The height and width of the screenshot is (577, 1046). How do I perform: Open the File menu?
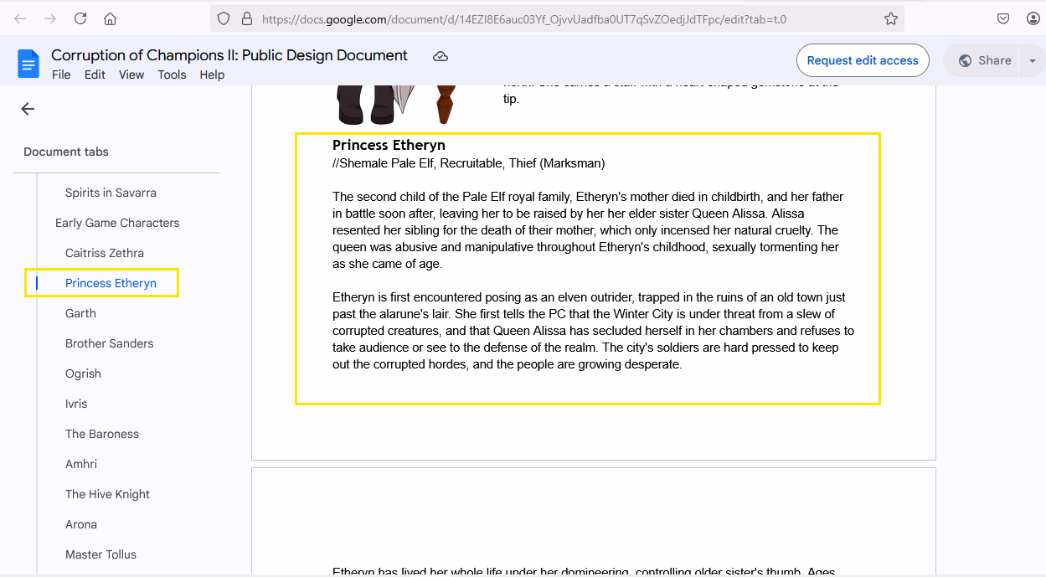coord(61,75)
